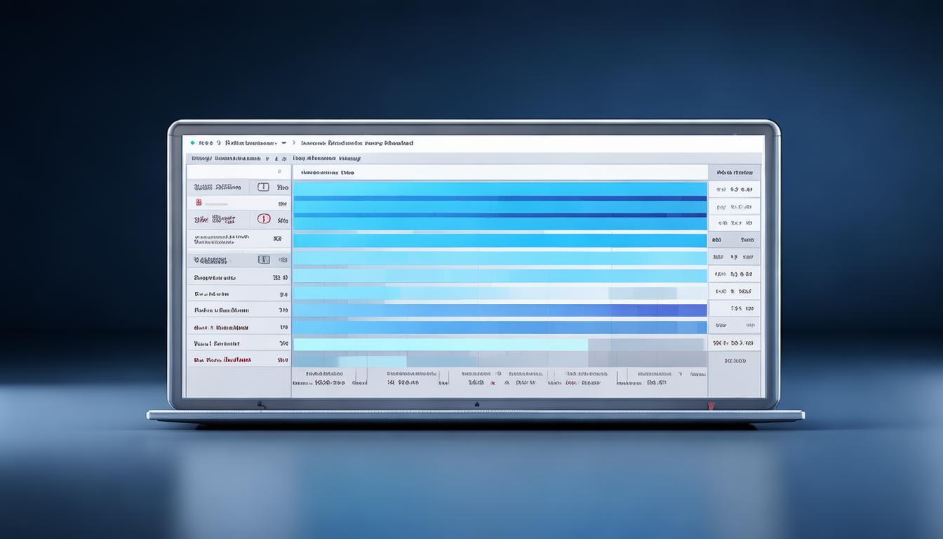Click the right column header cell
The width and height of the screenshot is (943, 539).
(x=734, y=172)
